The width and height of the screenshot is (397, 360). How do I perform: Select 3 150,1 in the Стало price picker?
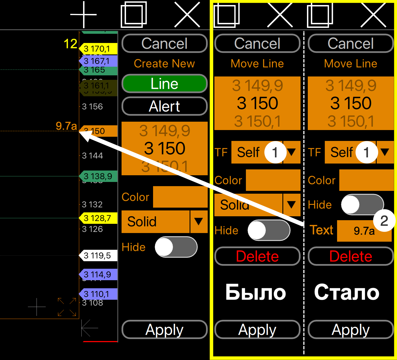coord(351,121)
